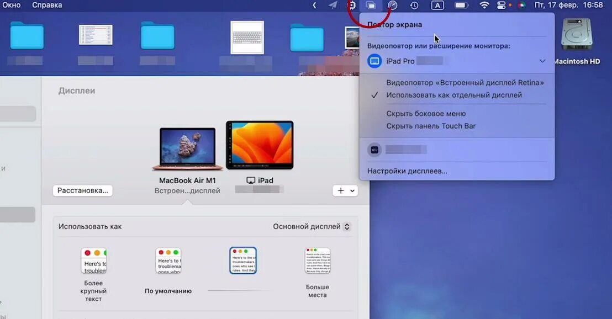Click the Использовать как label
Viewport: 612px width, 319px height.
pos(90,227)
